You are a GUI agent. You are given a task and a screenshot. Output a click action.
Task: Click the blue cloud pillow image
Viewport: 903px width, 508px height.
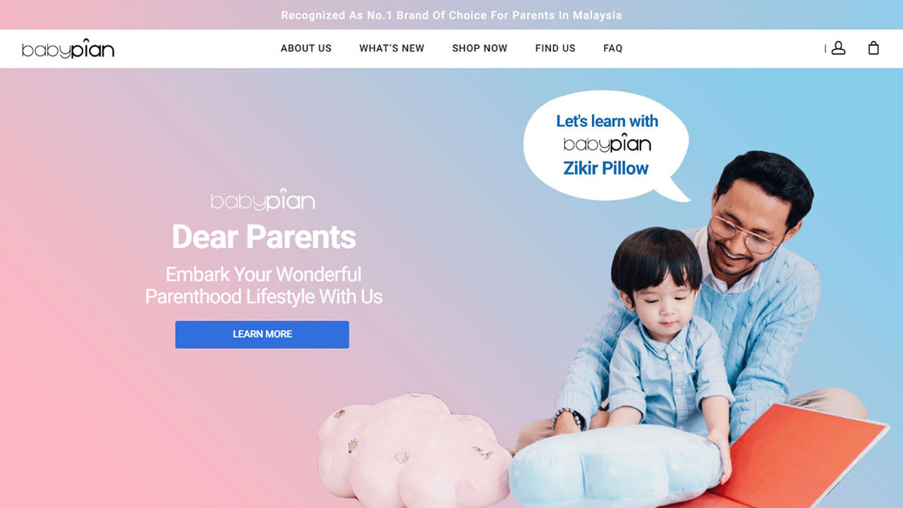(x=614, y=466)
